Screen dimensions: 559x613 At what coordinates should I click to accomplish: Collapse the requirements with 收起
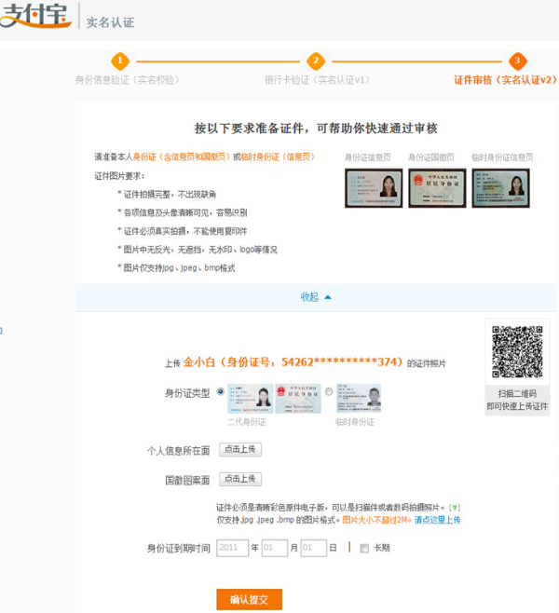315,297
